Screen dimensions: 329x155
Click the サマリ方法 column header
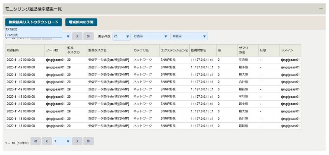pyautogui.click(x=248, y=51)
